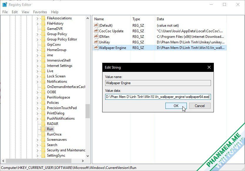The width and height of the screenshot is (245, 171).
Task: Expand the Group Policy Editor key
Action: (37, 40)
